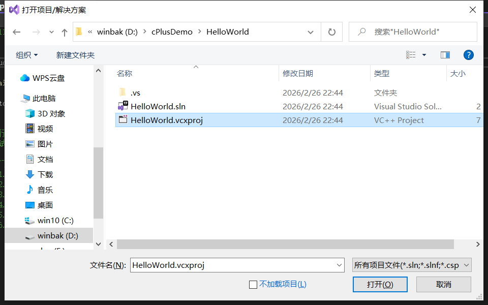Select WPS云盘 in navigation pane
The height and width of the screenshot is (305, 488).
[49, 78]
